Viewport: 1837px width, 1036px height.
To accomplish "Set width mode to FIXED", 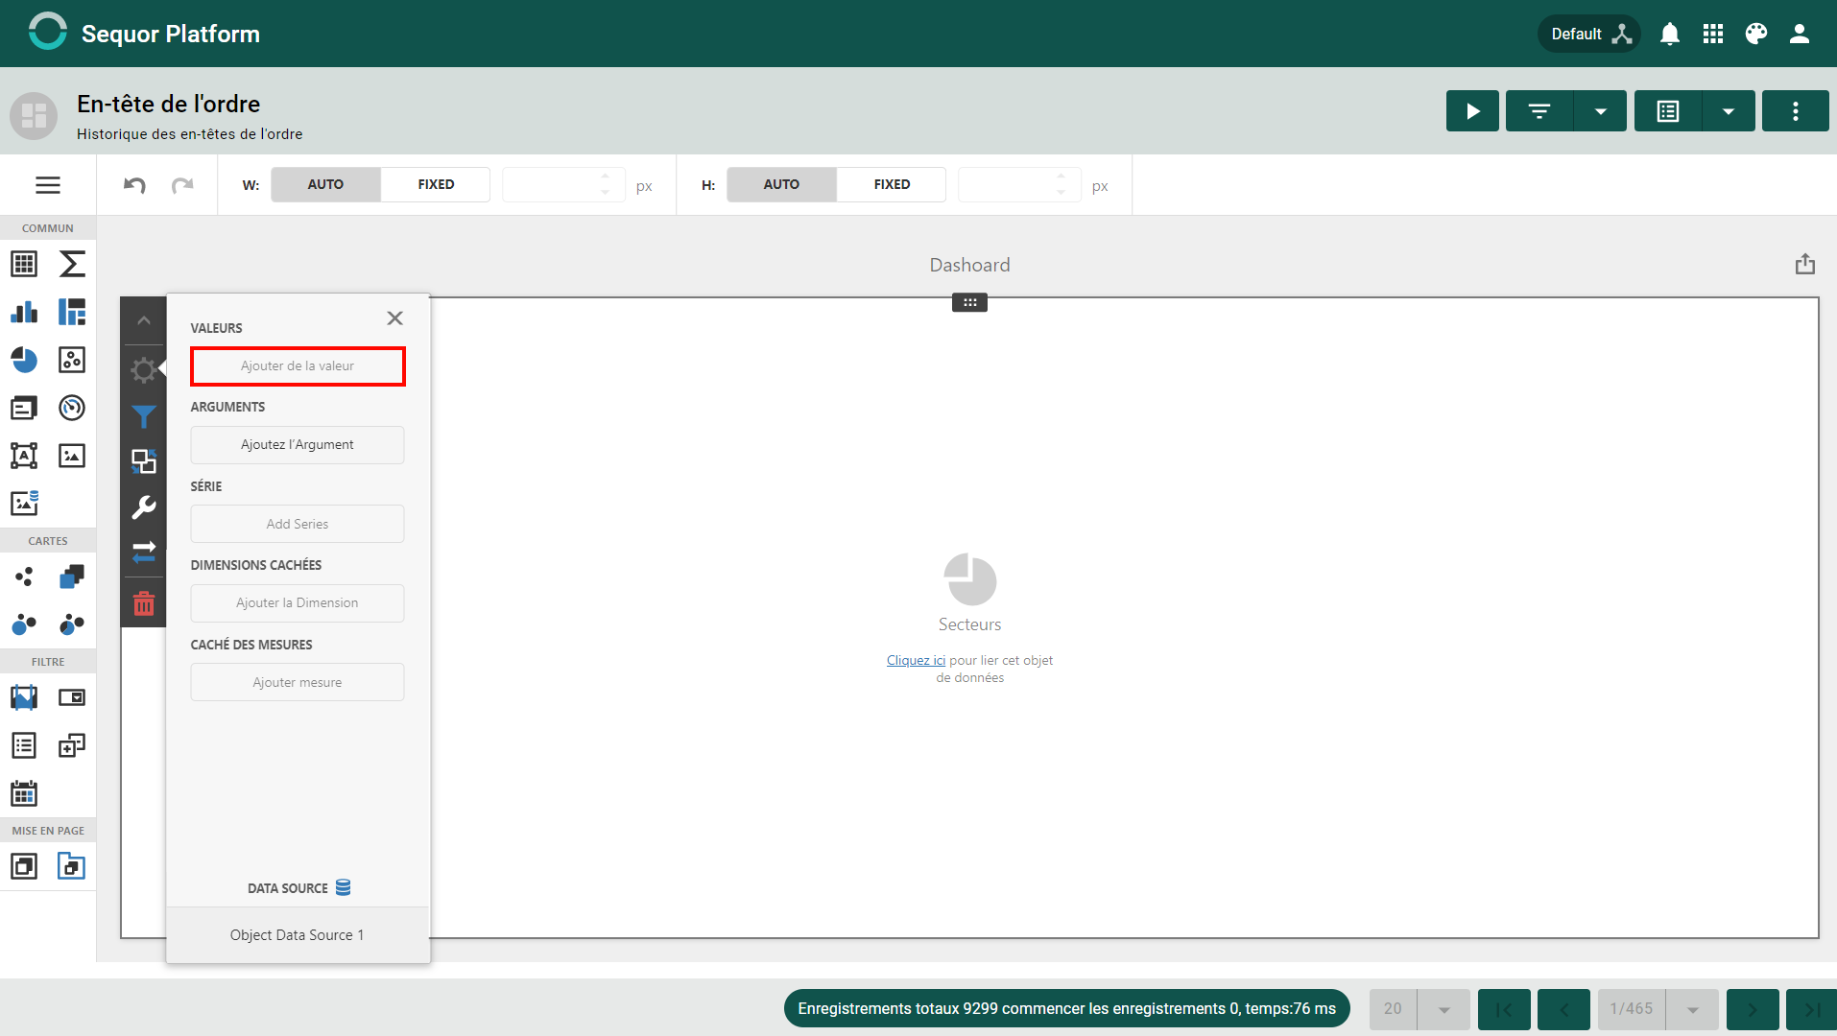I will click(x=436, y=184).
